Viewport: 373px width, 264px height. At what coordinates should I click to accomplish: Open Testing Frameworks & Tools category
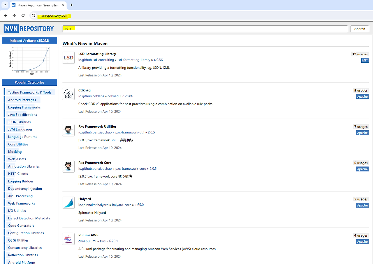30,92
